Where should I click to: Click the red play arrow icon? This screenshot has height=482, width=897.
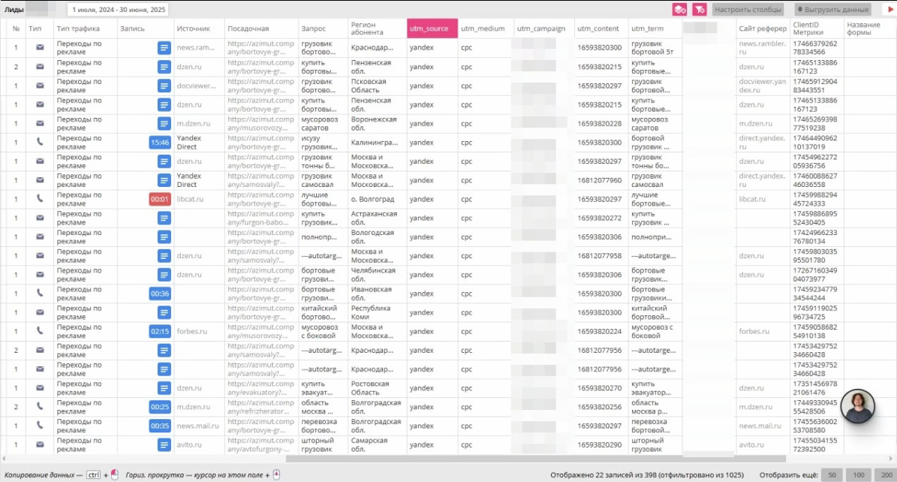point(890,10)
